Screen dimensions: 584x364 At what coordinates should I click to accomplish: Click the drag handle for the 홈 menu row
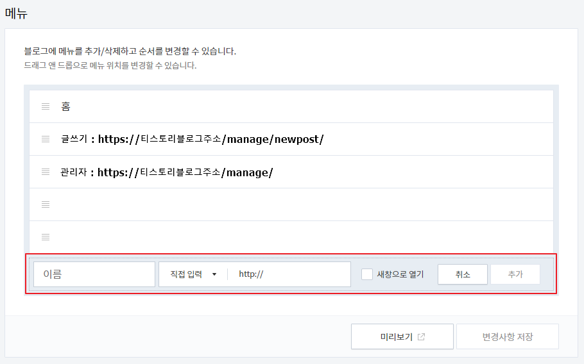[46, 106]
